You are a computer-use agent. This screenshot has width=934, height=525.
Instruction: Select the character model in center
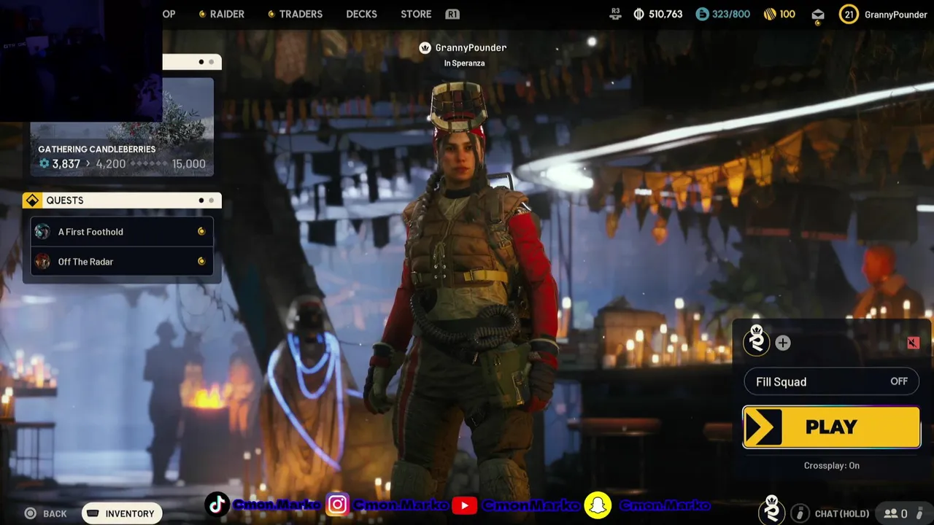point(467,292)
